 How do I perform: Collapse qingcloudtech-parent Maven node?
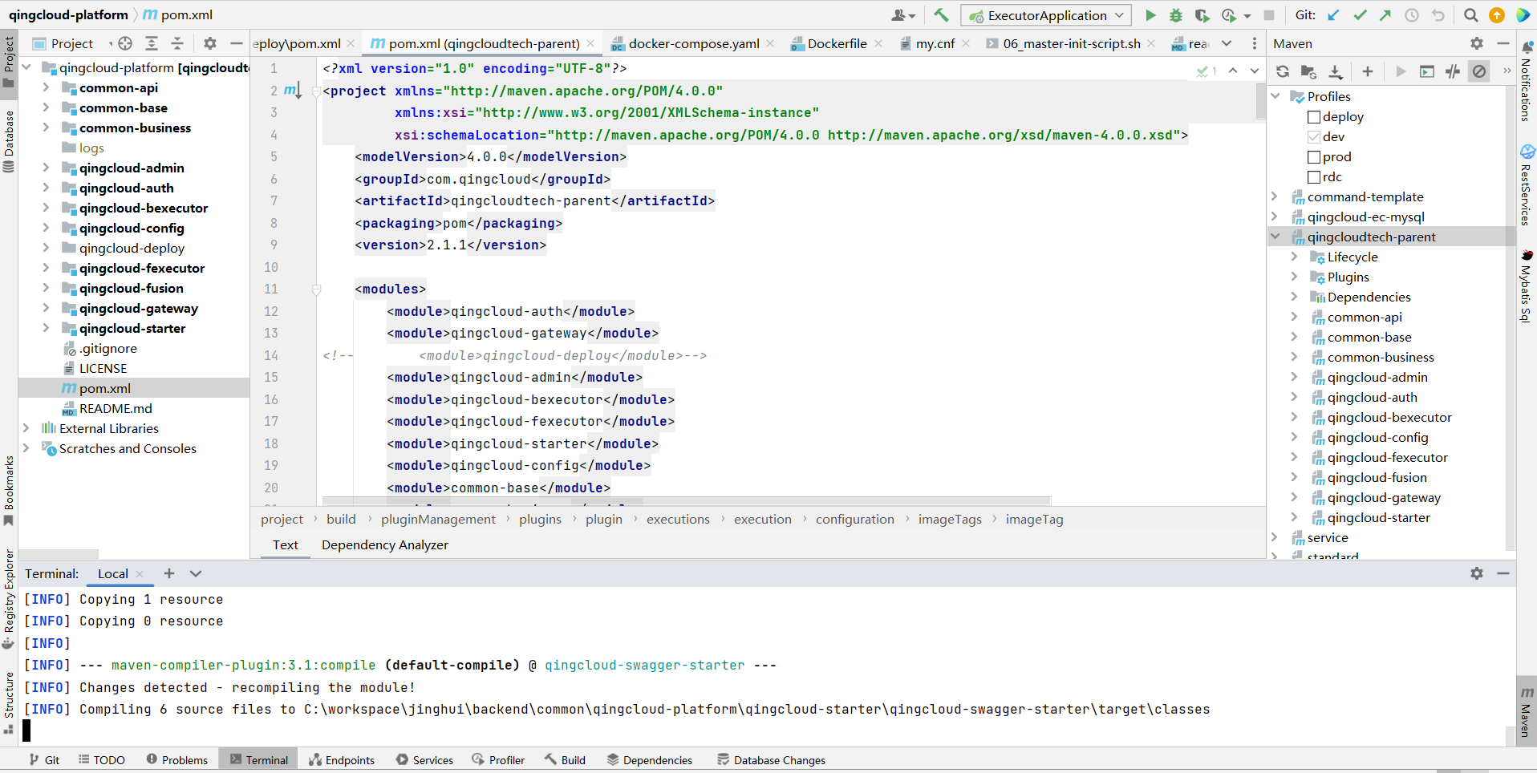[1275, 237]
